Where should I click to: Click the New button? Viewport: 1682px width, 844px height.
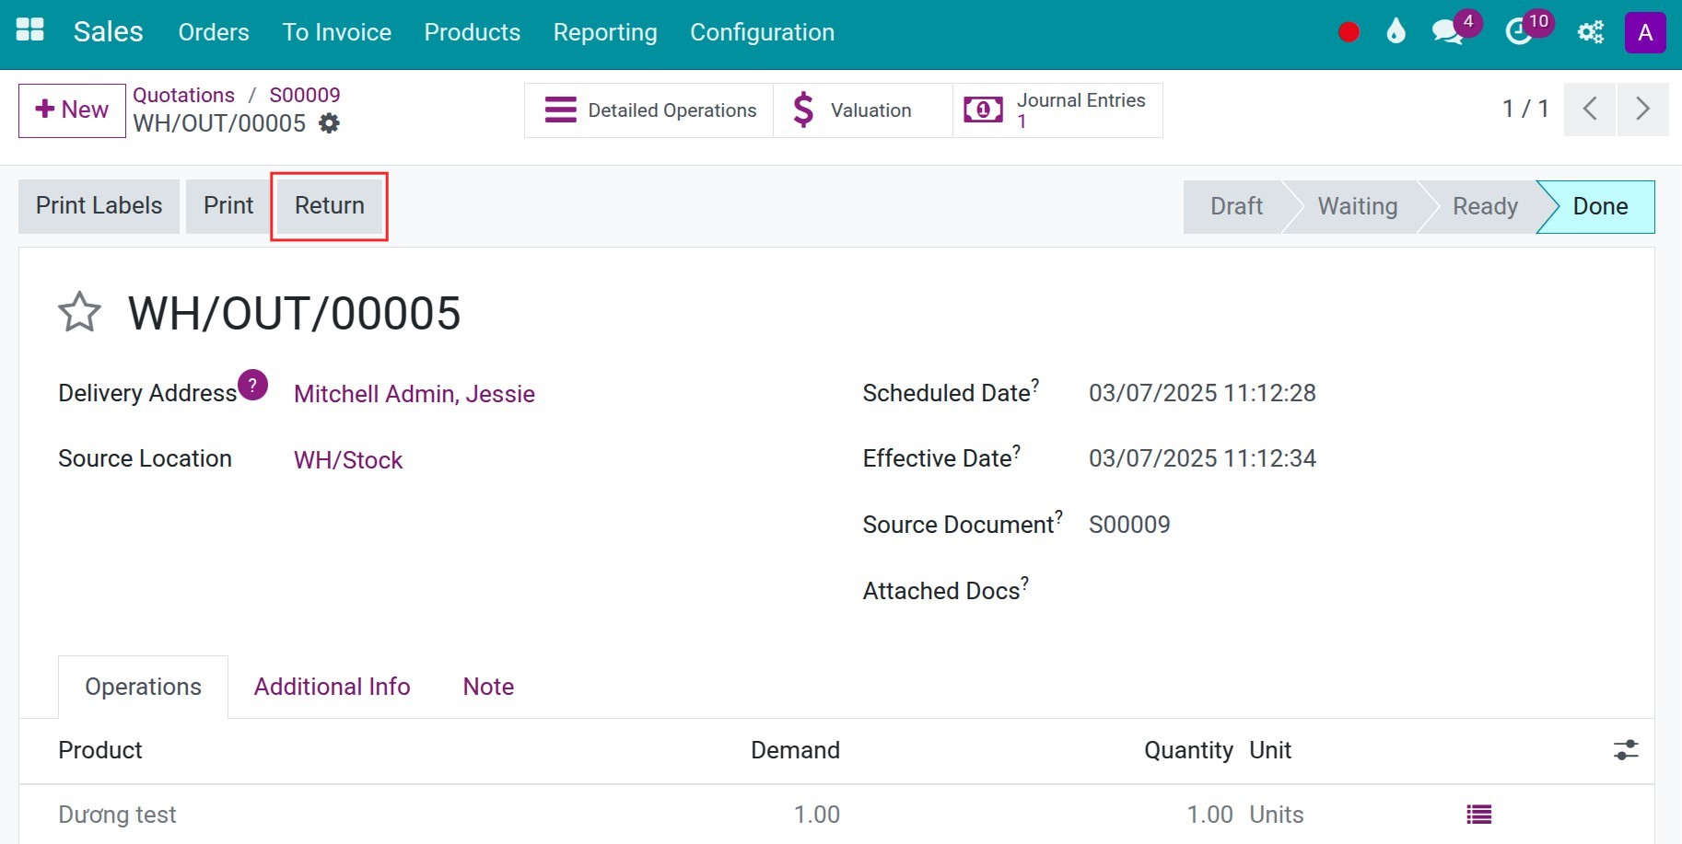click(72, 110)
